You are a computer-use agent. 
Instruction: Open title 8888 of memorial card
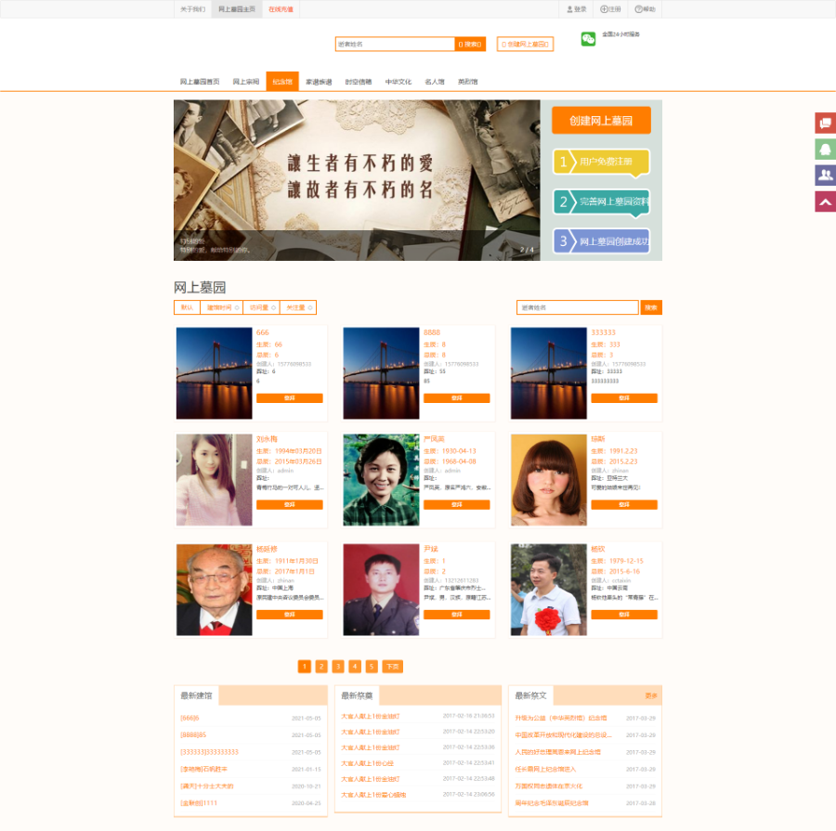[x=432, y=332]
